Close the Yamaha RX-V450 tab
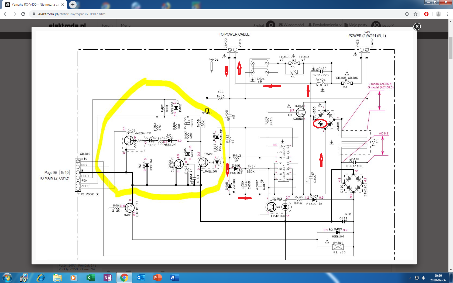 pos(63,5)
